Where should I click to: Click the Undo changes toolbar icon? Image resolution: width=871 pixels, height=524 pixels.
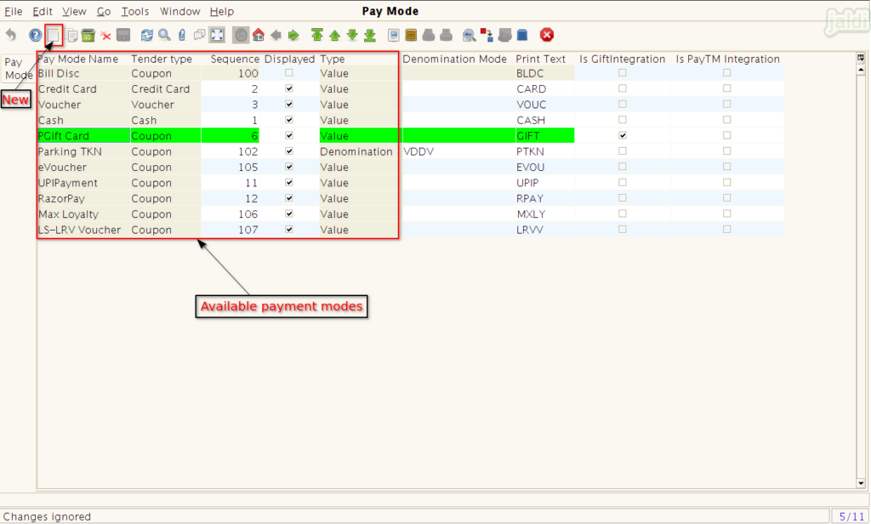point(11,35)
